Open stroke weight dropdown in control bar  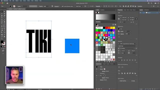[x=28, y=6]
